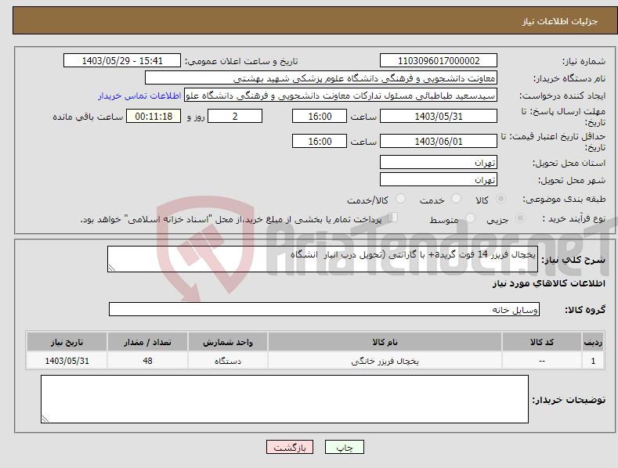Click the چاپ (print) button

344,447
